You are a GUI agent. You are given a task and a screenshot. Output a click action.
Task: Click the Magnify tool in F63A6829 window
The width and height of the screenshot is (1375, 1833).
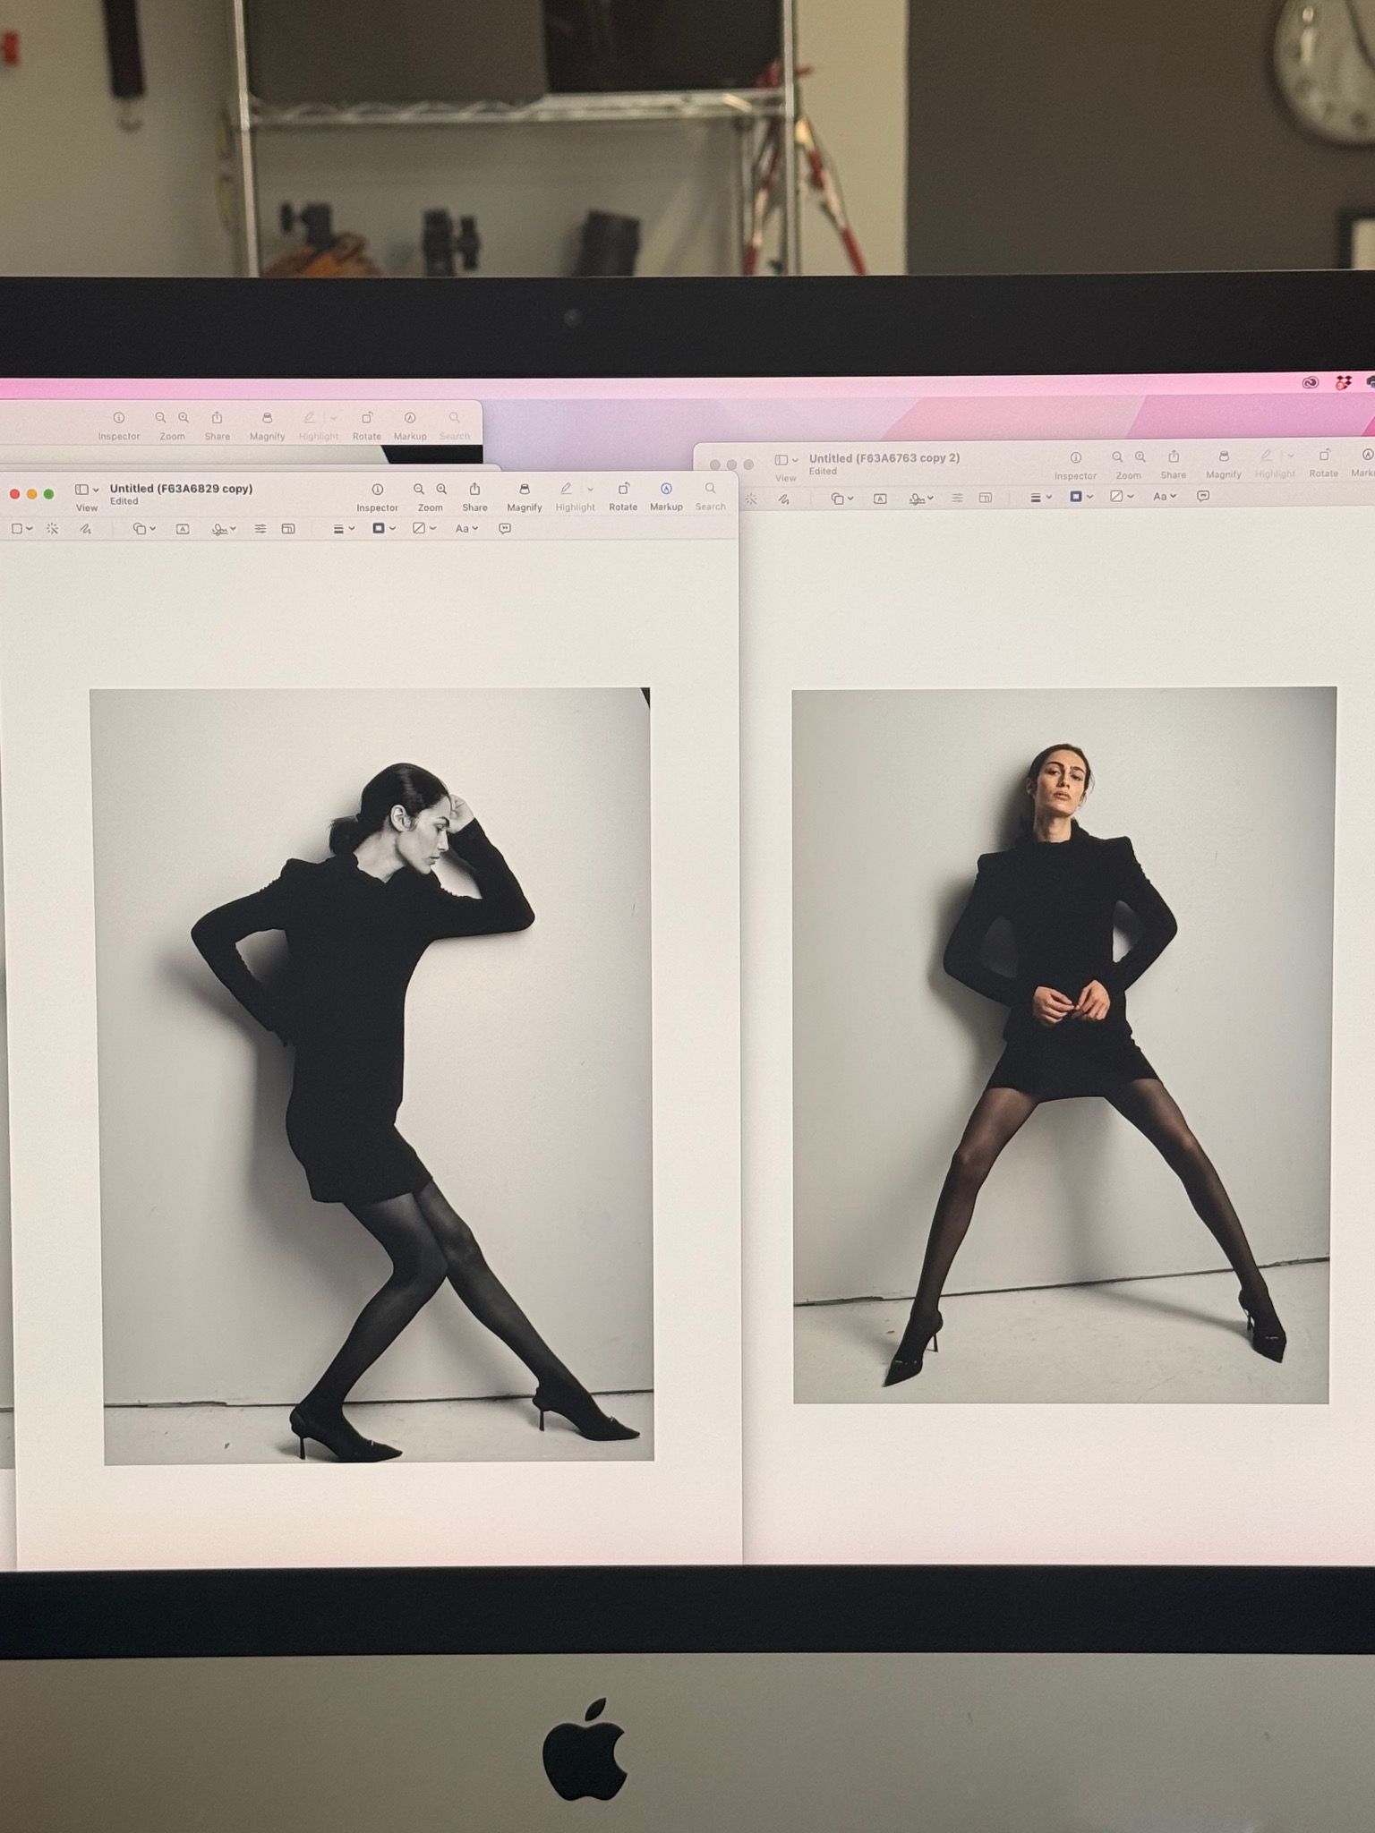coord(525,490)
